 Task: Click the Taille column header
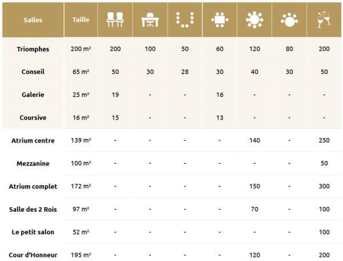(81, 20)
